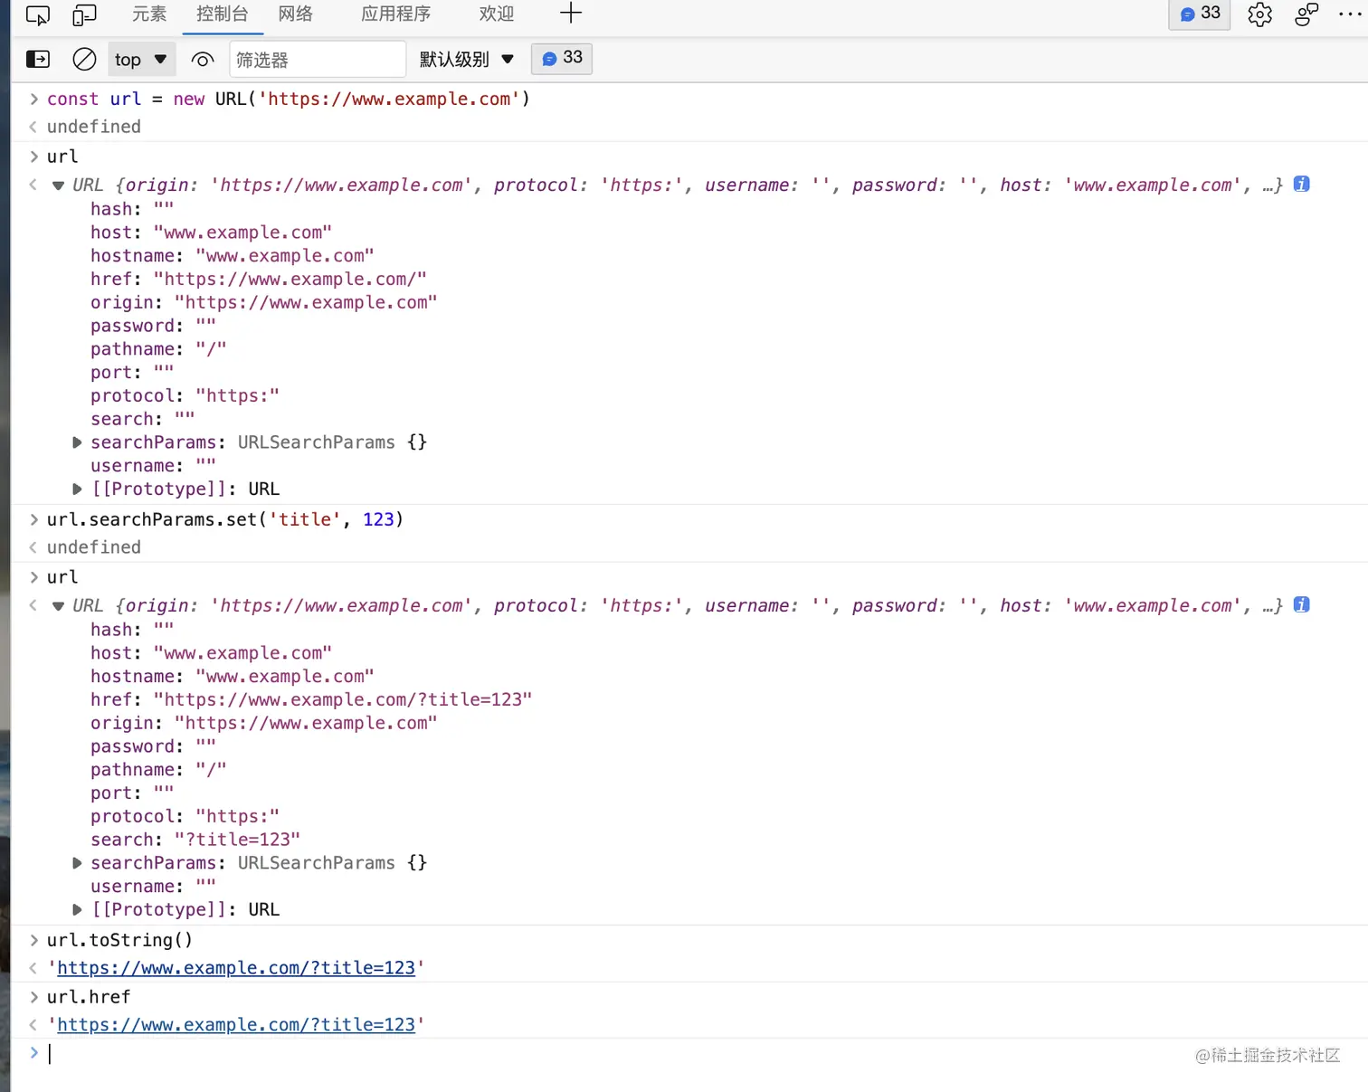Expand searchParams in the second URL object

77,863
